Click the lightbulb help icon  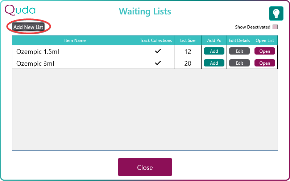point(276,13)
